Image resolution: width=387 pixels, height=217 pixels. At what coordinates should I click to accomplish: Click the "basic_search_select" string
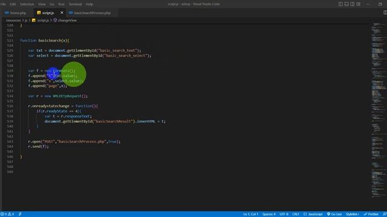(126, 55)
